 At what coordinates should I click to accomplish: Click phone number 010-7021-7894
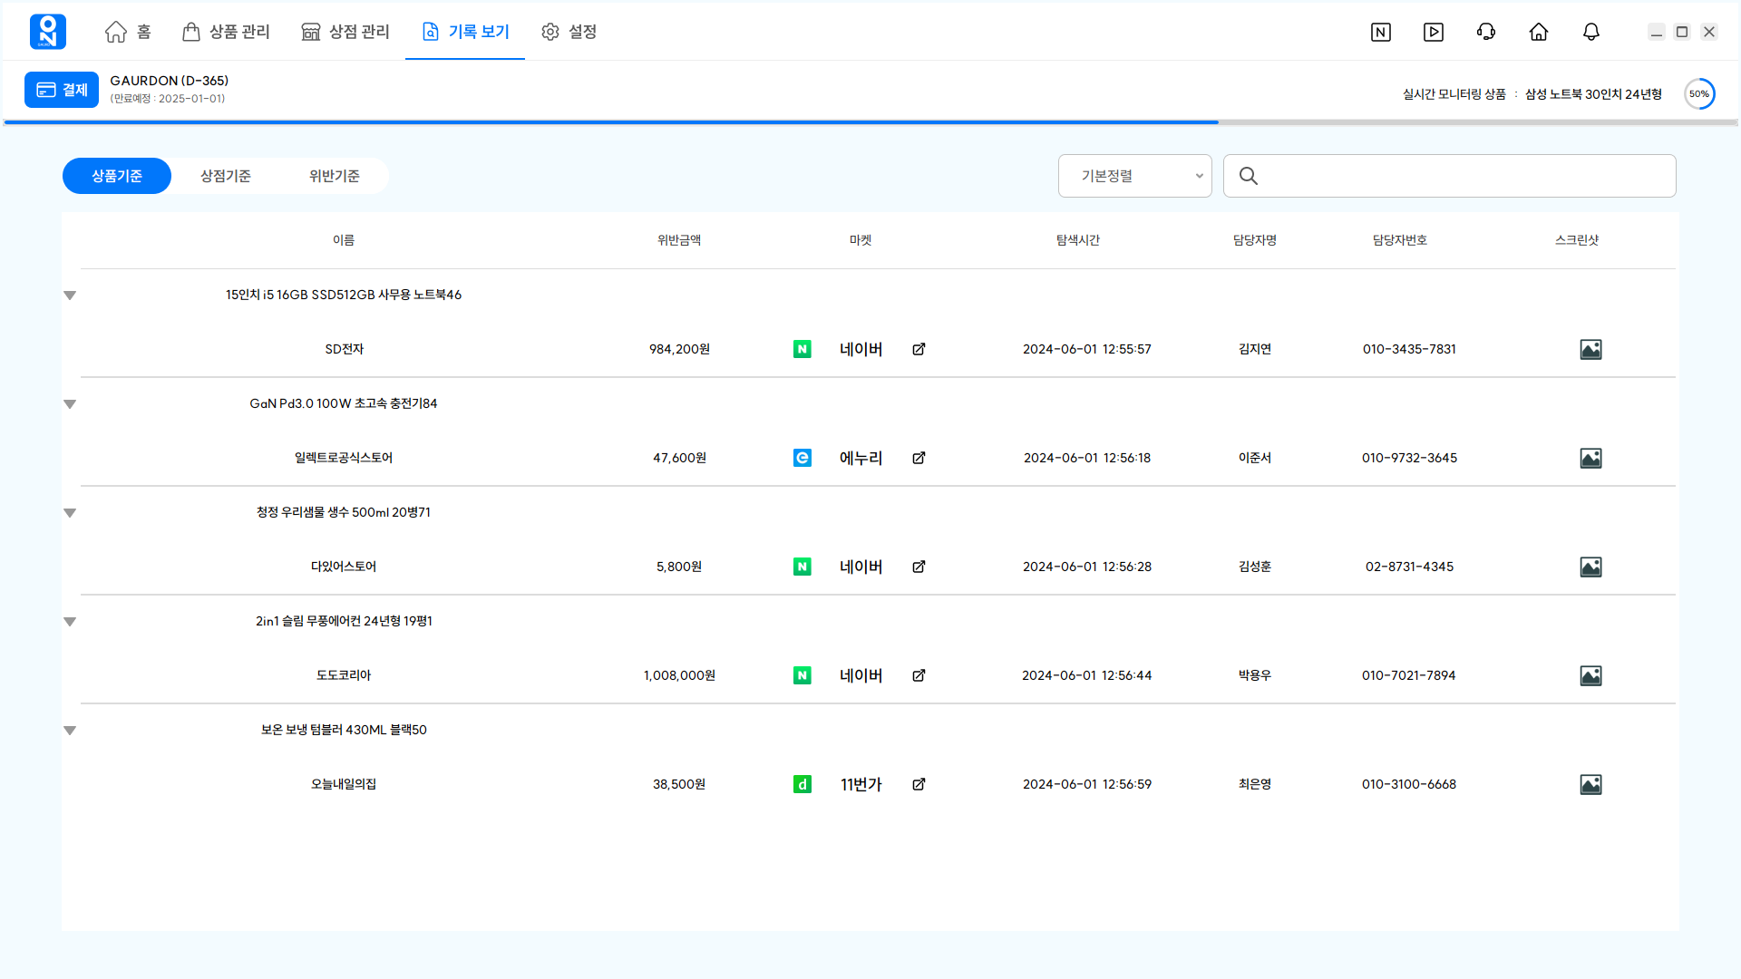coord(1409,675)
